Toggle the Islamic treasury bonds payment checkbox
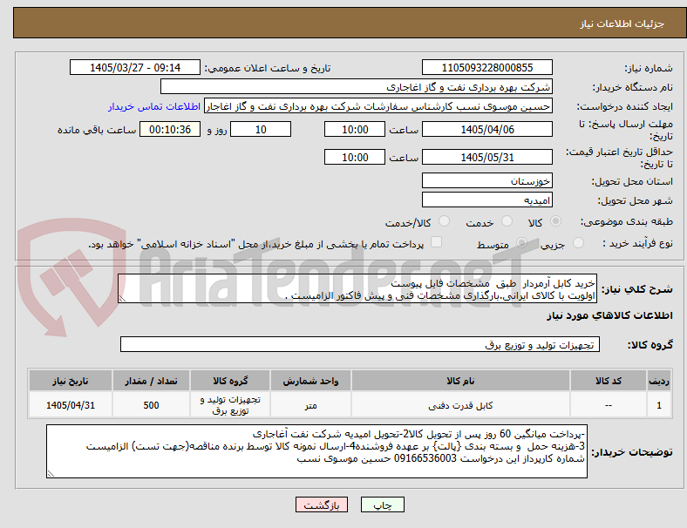This screenshot has width=687, height=528. [x=437, y=242]
